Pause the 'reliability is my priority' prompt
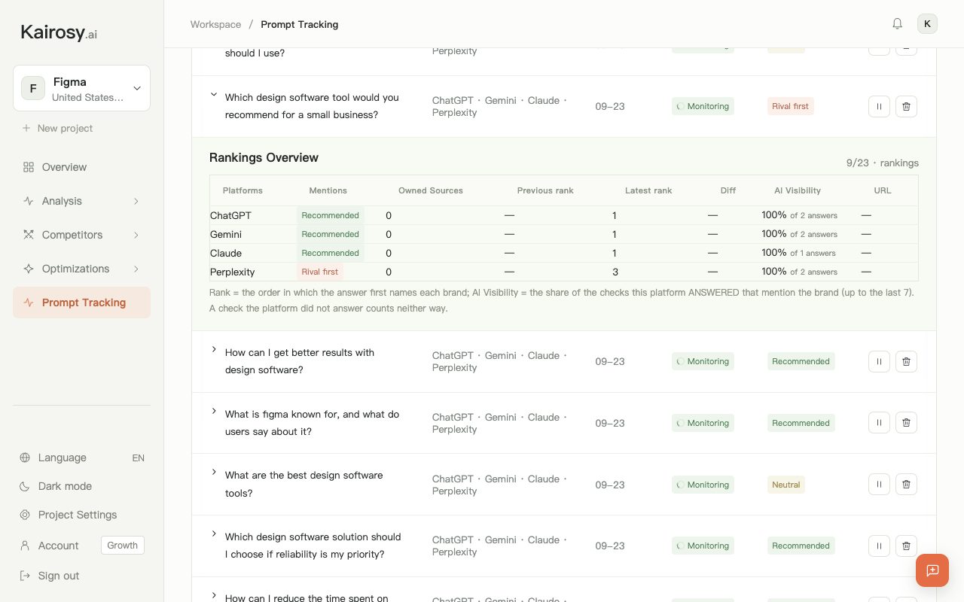This screenshot has height=602, width=964. pyautogui.click(x=879, y=546)
